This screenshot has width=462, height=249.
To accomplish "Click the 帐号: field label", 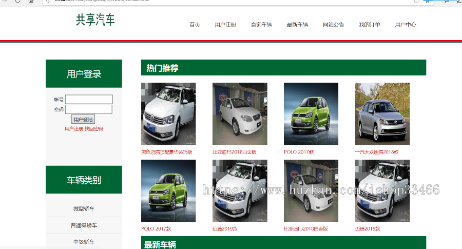I will pos(59,100).
